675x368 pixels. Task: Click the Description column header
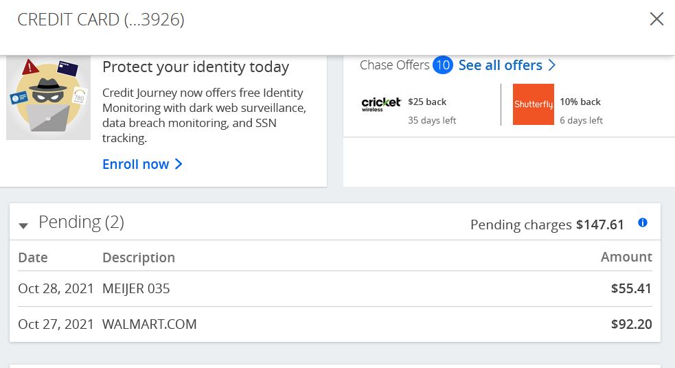pyautogui.click(x=139, y=257)
